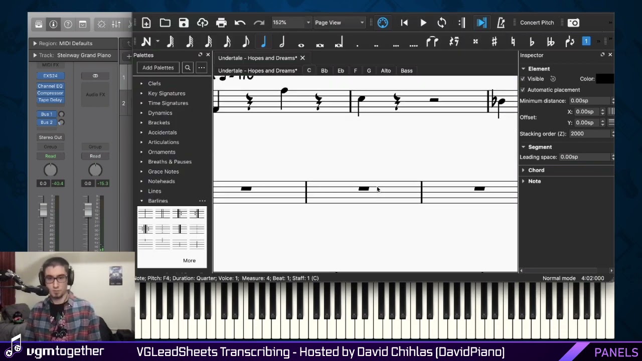Open palettes more options menu
642x361 pixels.
pyautogui.click(x=202, y=68)
